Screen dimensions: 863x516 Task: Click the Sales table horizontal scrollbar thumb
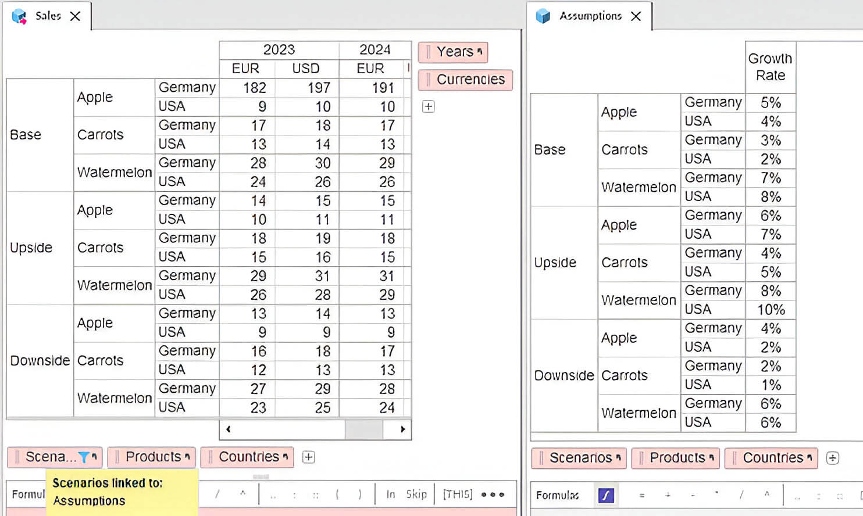tap(363, 429)
